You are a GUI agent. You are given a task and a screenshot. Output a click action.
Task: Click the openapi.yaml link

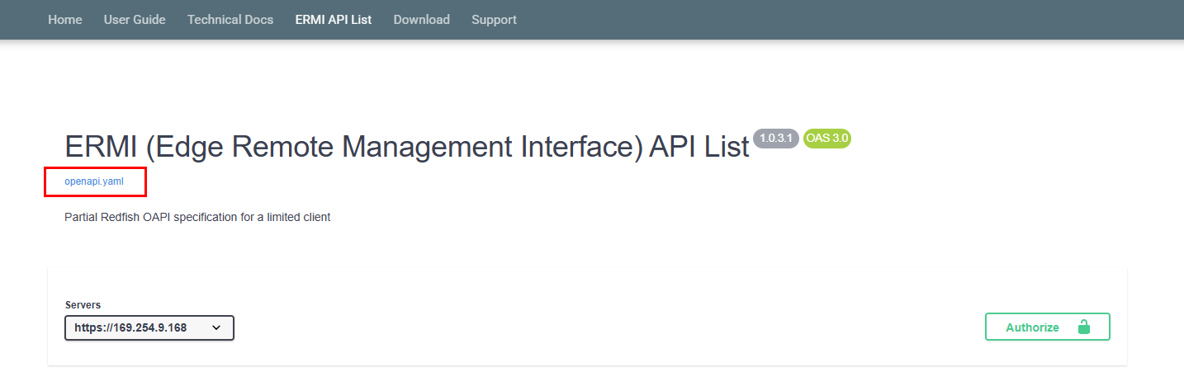coord(94,181)
